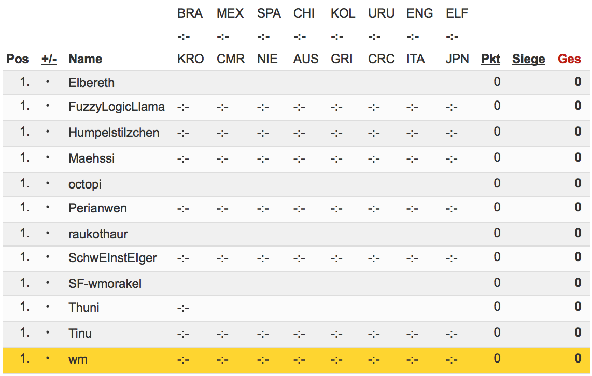Click the Name column header
Image resolution: width=592 pixels, height=376 pixels.
[x=85, y=59]
